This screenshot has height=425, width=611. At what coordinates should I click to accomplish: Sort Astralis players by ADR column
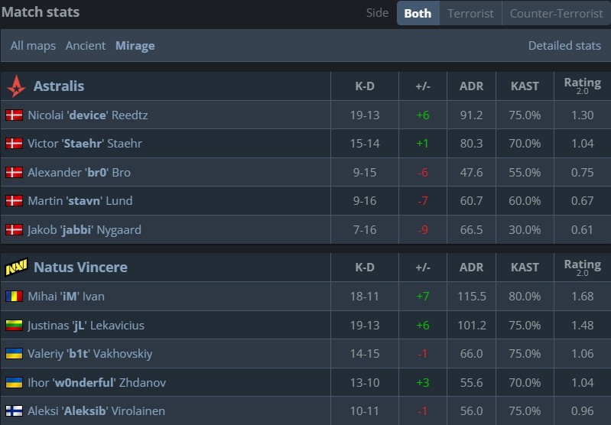471,86
